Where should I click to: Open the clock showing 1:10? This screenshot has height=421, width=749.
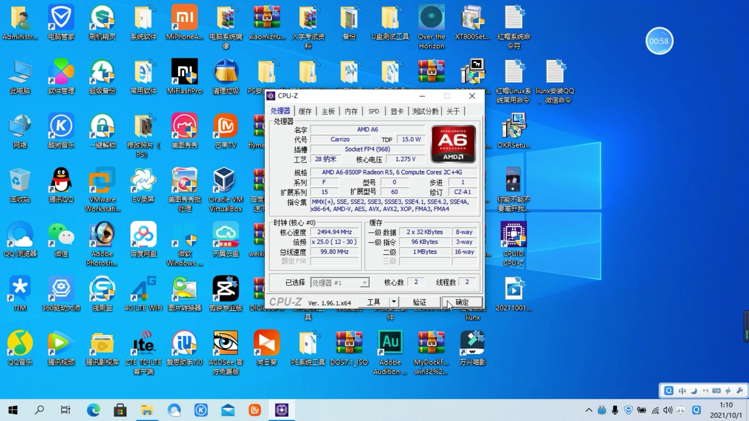coord(726,410)
